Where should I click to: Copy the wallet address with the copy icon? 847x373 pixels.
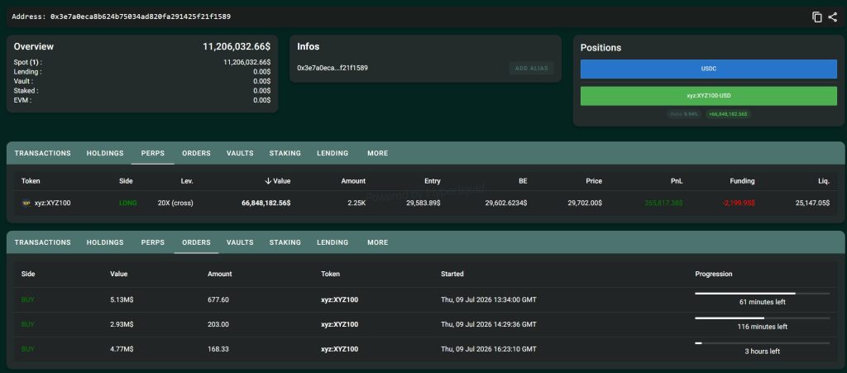pos(816,17)
